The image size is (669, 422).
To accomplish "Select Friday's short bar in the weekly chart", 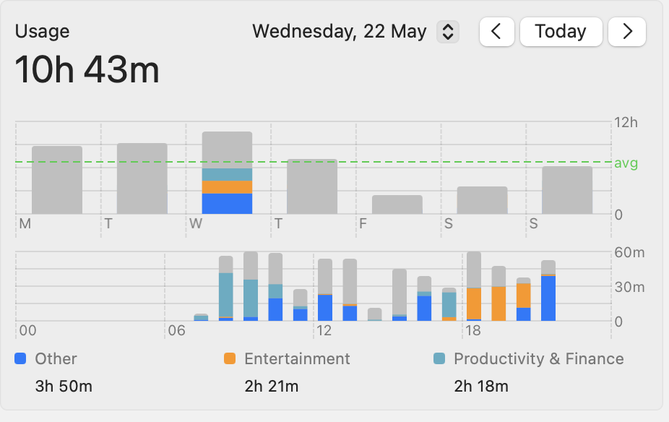I will (x=397, y=204).
